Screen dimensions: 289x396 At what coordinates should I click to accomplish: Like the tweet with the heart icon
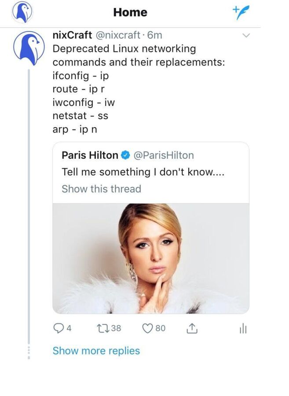[147, 328]
